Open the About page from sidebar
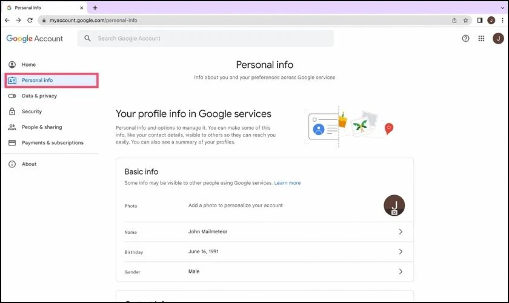 coord(29,164)
